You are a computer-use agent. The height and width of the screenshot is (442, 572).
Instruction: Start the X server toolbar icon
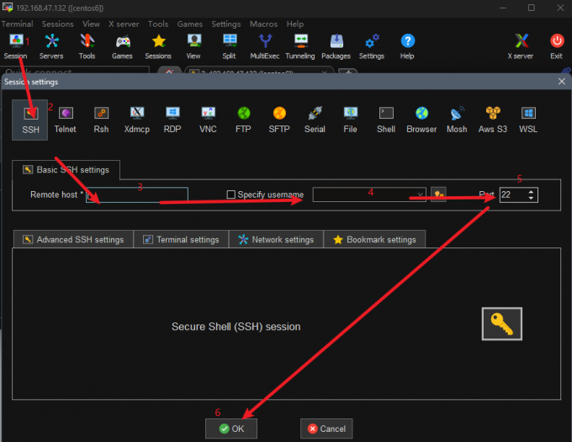coord(521,46)
